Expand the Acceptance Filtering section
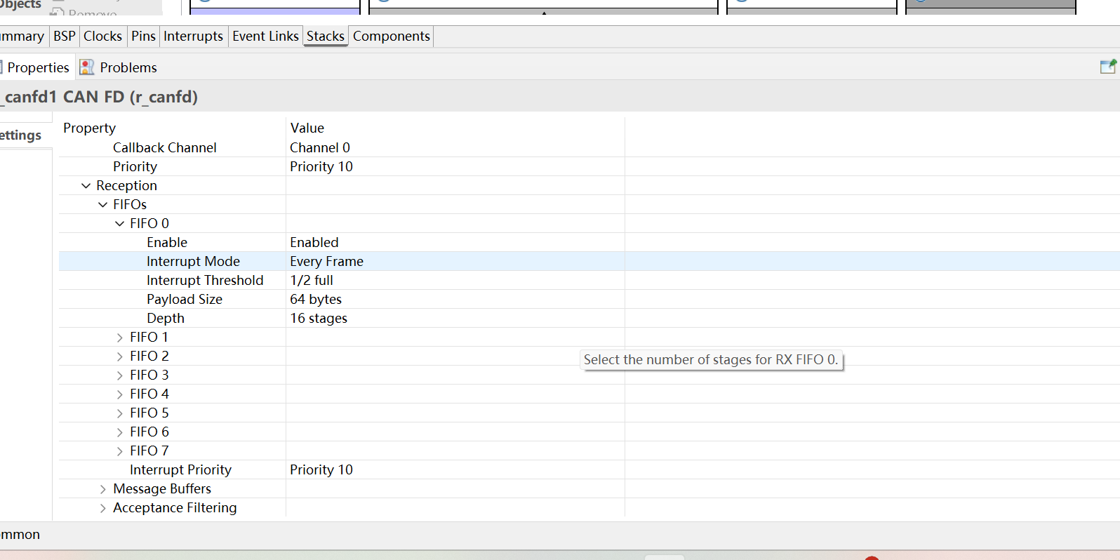 point(102,508)
